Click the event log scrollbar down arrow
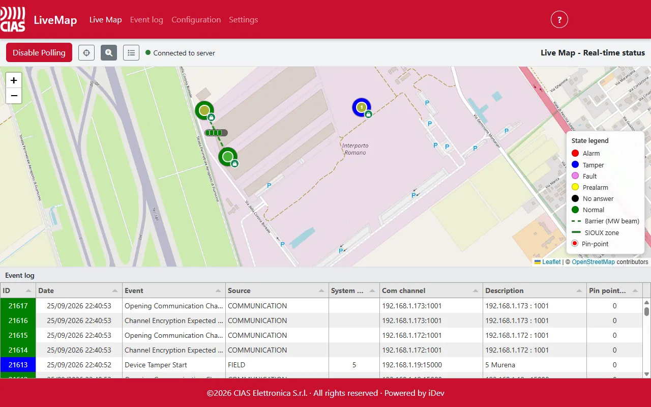The width and height of the screenshot is (651, 407). click(x=647, y=374)
